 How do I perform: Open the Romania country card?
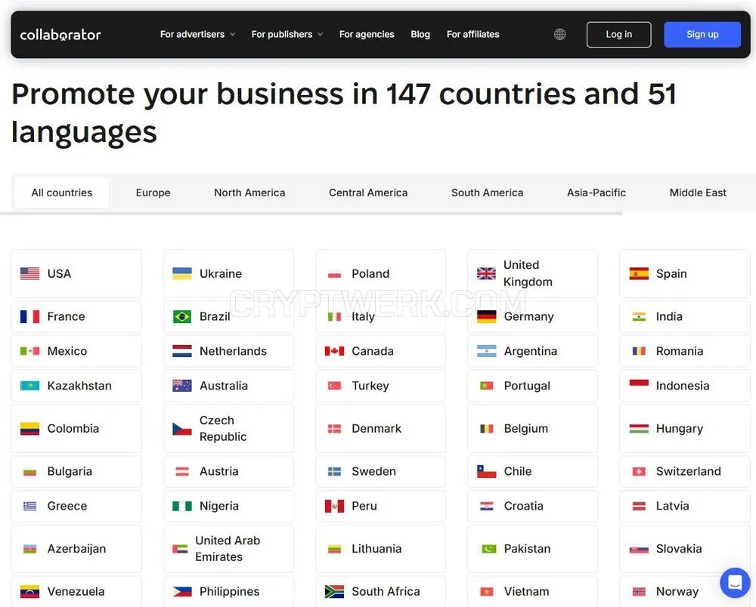click(x=685, y=351)
